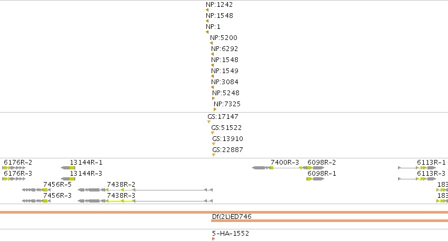The width and height of the screenshot is (448, 242).
Task: Select the Df(2L)ED746 orange deficiency bar
Action: [x=330, y=220]
